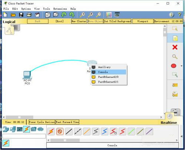Viewport: 185px width, 150px height.
Task: Click the Add Simple PDU envelope icon
Action: point(175,85)
